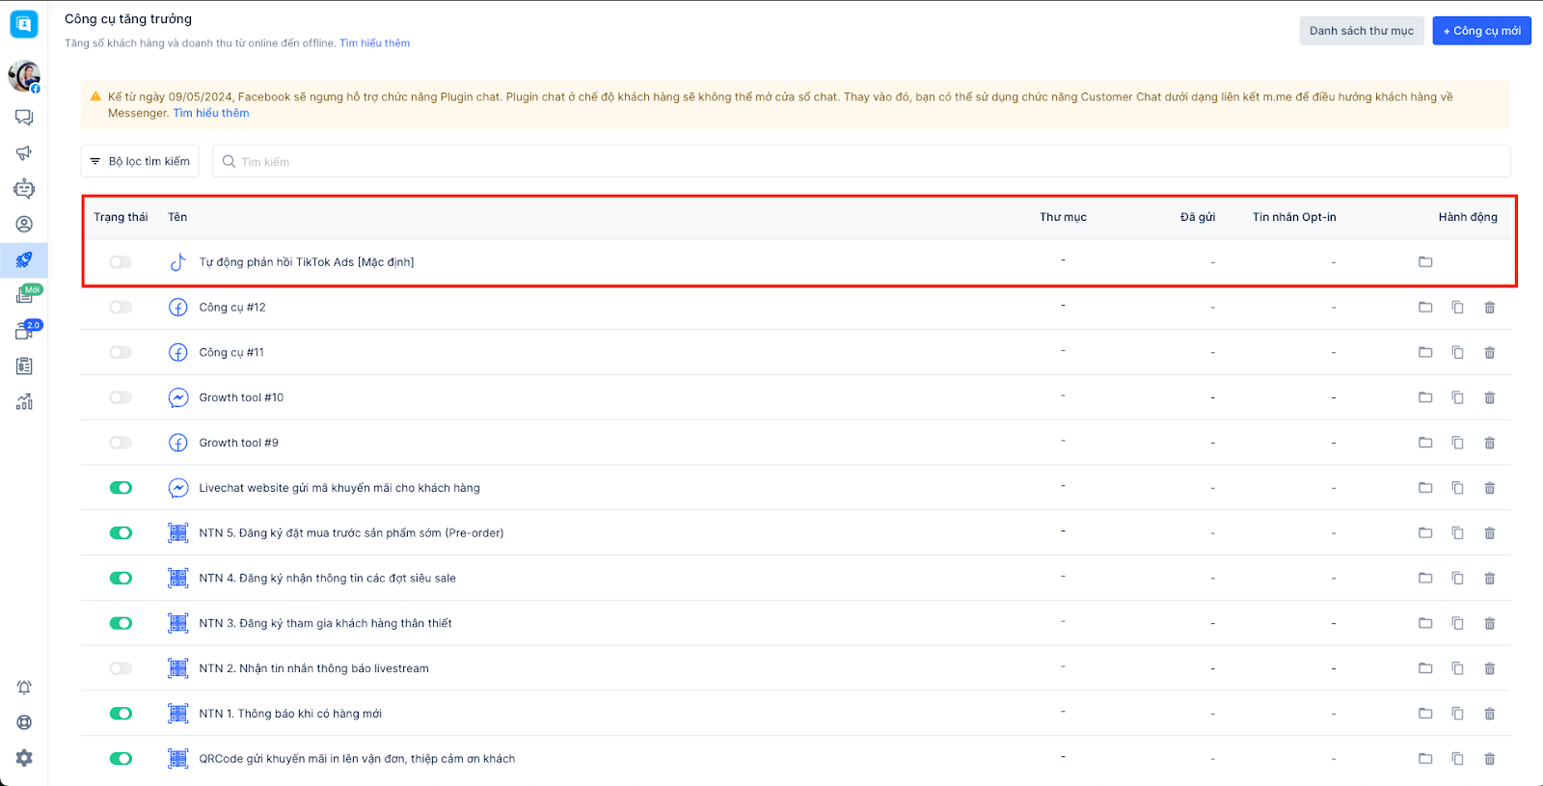Open the megaphone broadcast icon in sidebar
Screen dimensions: 1543x786
(x=24, y=153)
